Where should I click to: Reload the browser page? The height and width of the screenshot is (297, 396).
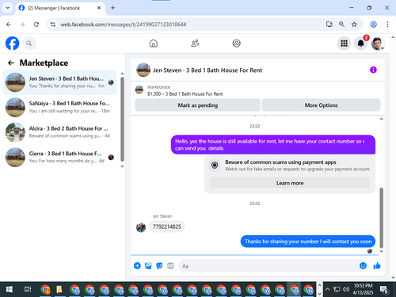click(36, 25)
